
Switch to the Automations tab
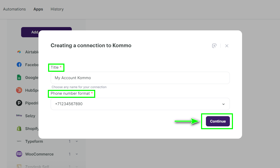click(x=15, y=9)
